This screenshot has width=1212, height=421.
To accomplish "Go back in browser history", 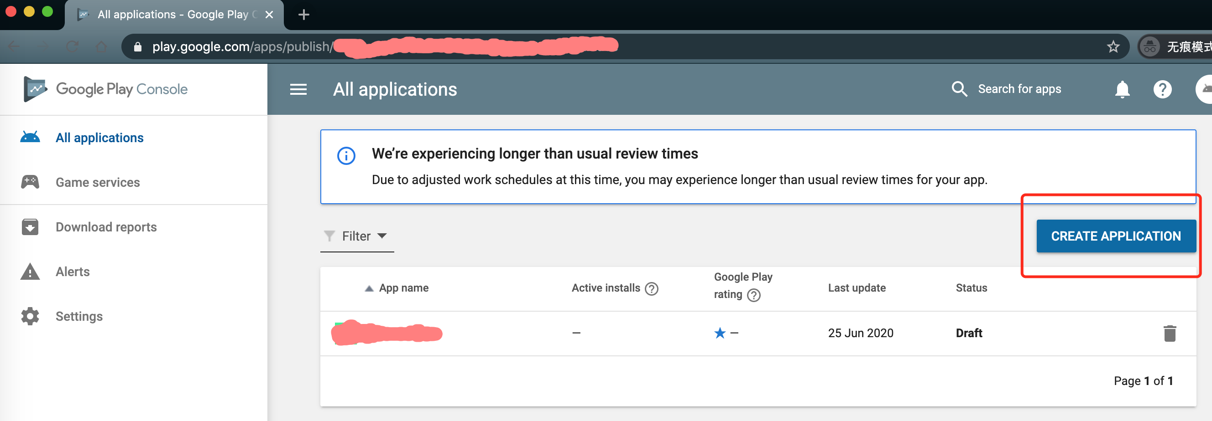I will point(14,46).
